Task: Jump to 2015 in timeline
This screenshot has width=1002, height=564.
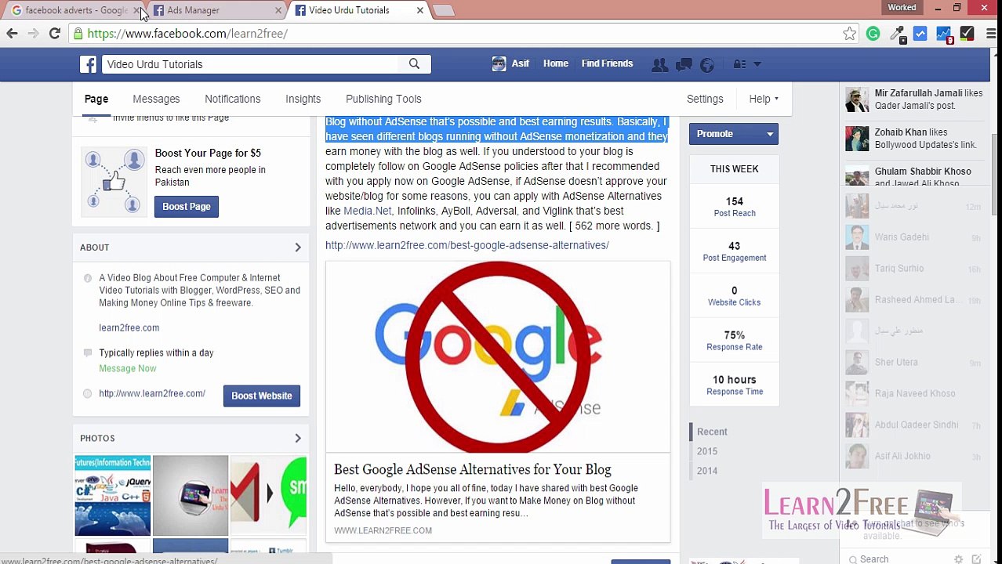Action: tap(707, 451)
